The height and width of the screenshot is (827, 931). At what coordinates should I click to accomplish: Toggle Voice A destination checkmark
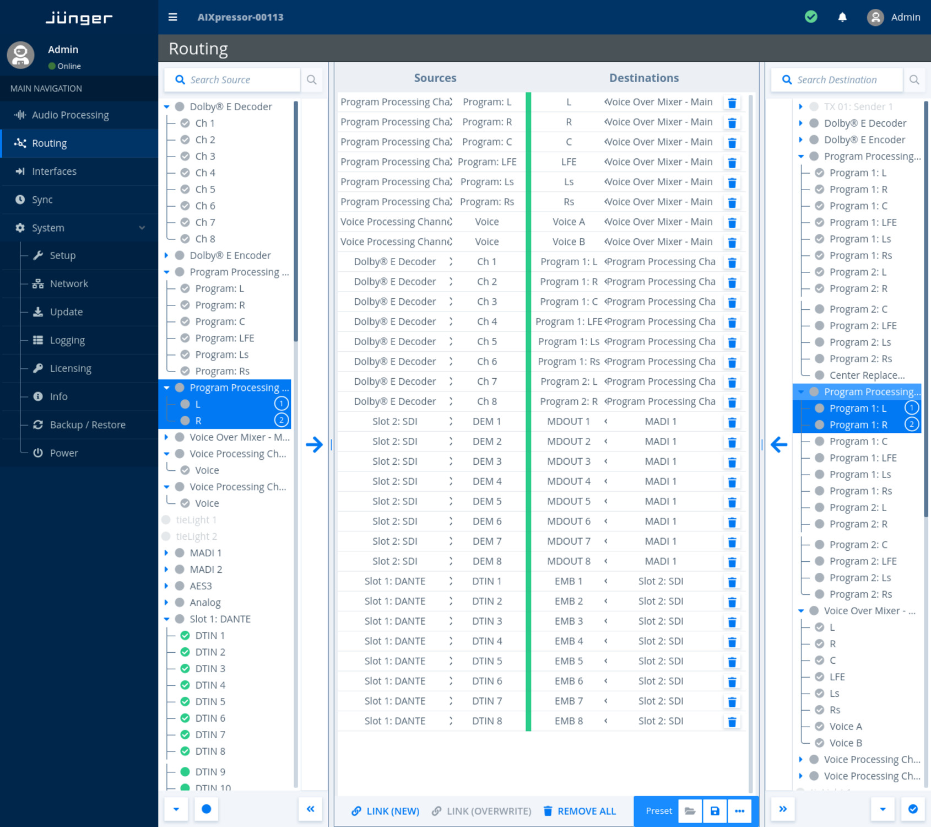[x=819, y=726]
